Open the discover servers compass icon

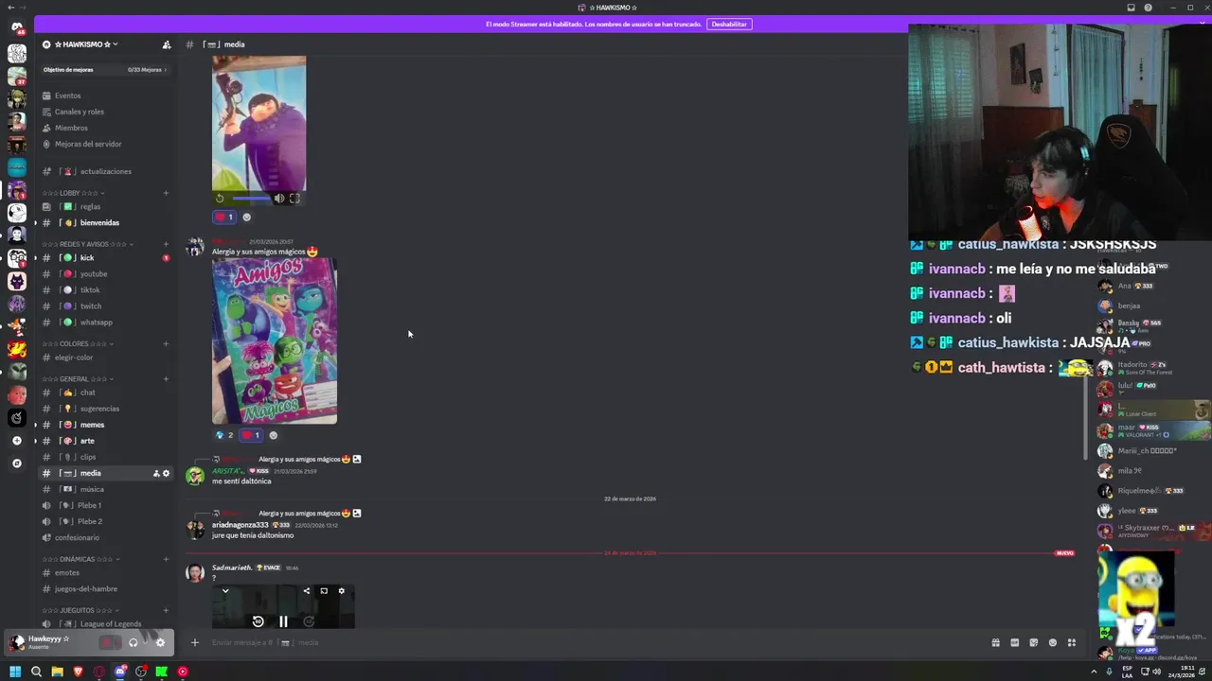tap(16, 463)
